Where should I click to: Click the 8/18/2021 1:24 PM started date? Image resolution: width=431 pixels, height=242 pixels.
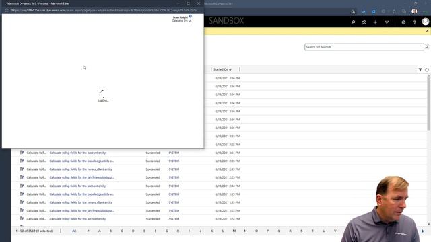pos(228,219)
